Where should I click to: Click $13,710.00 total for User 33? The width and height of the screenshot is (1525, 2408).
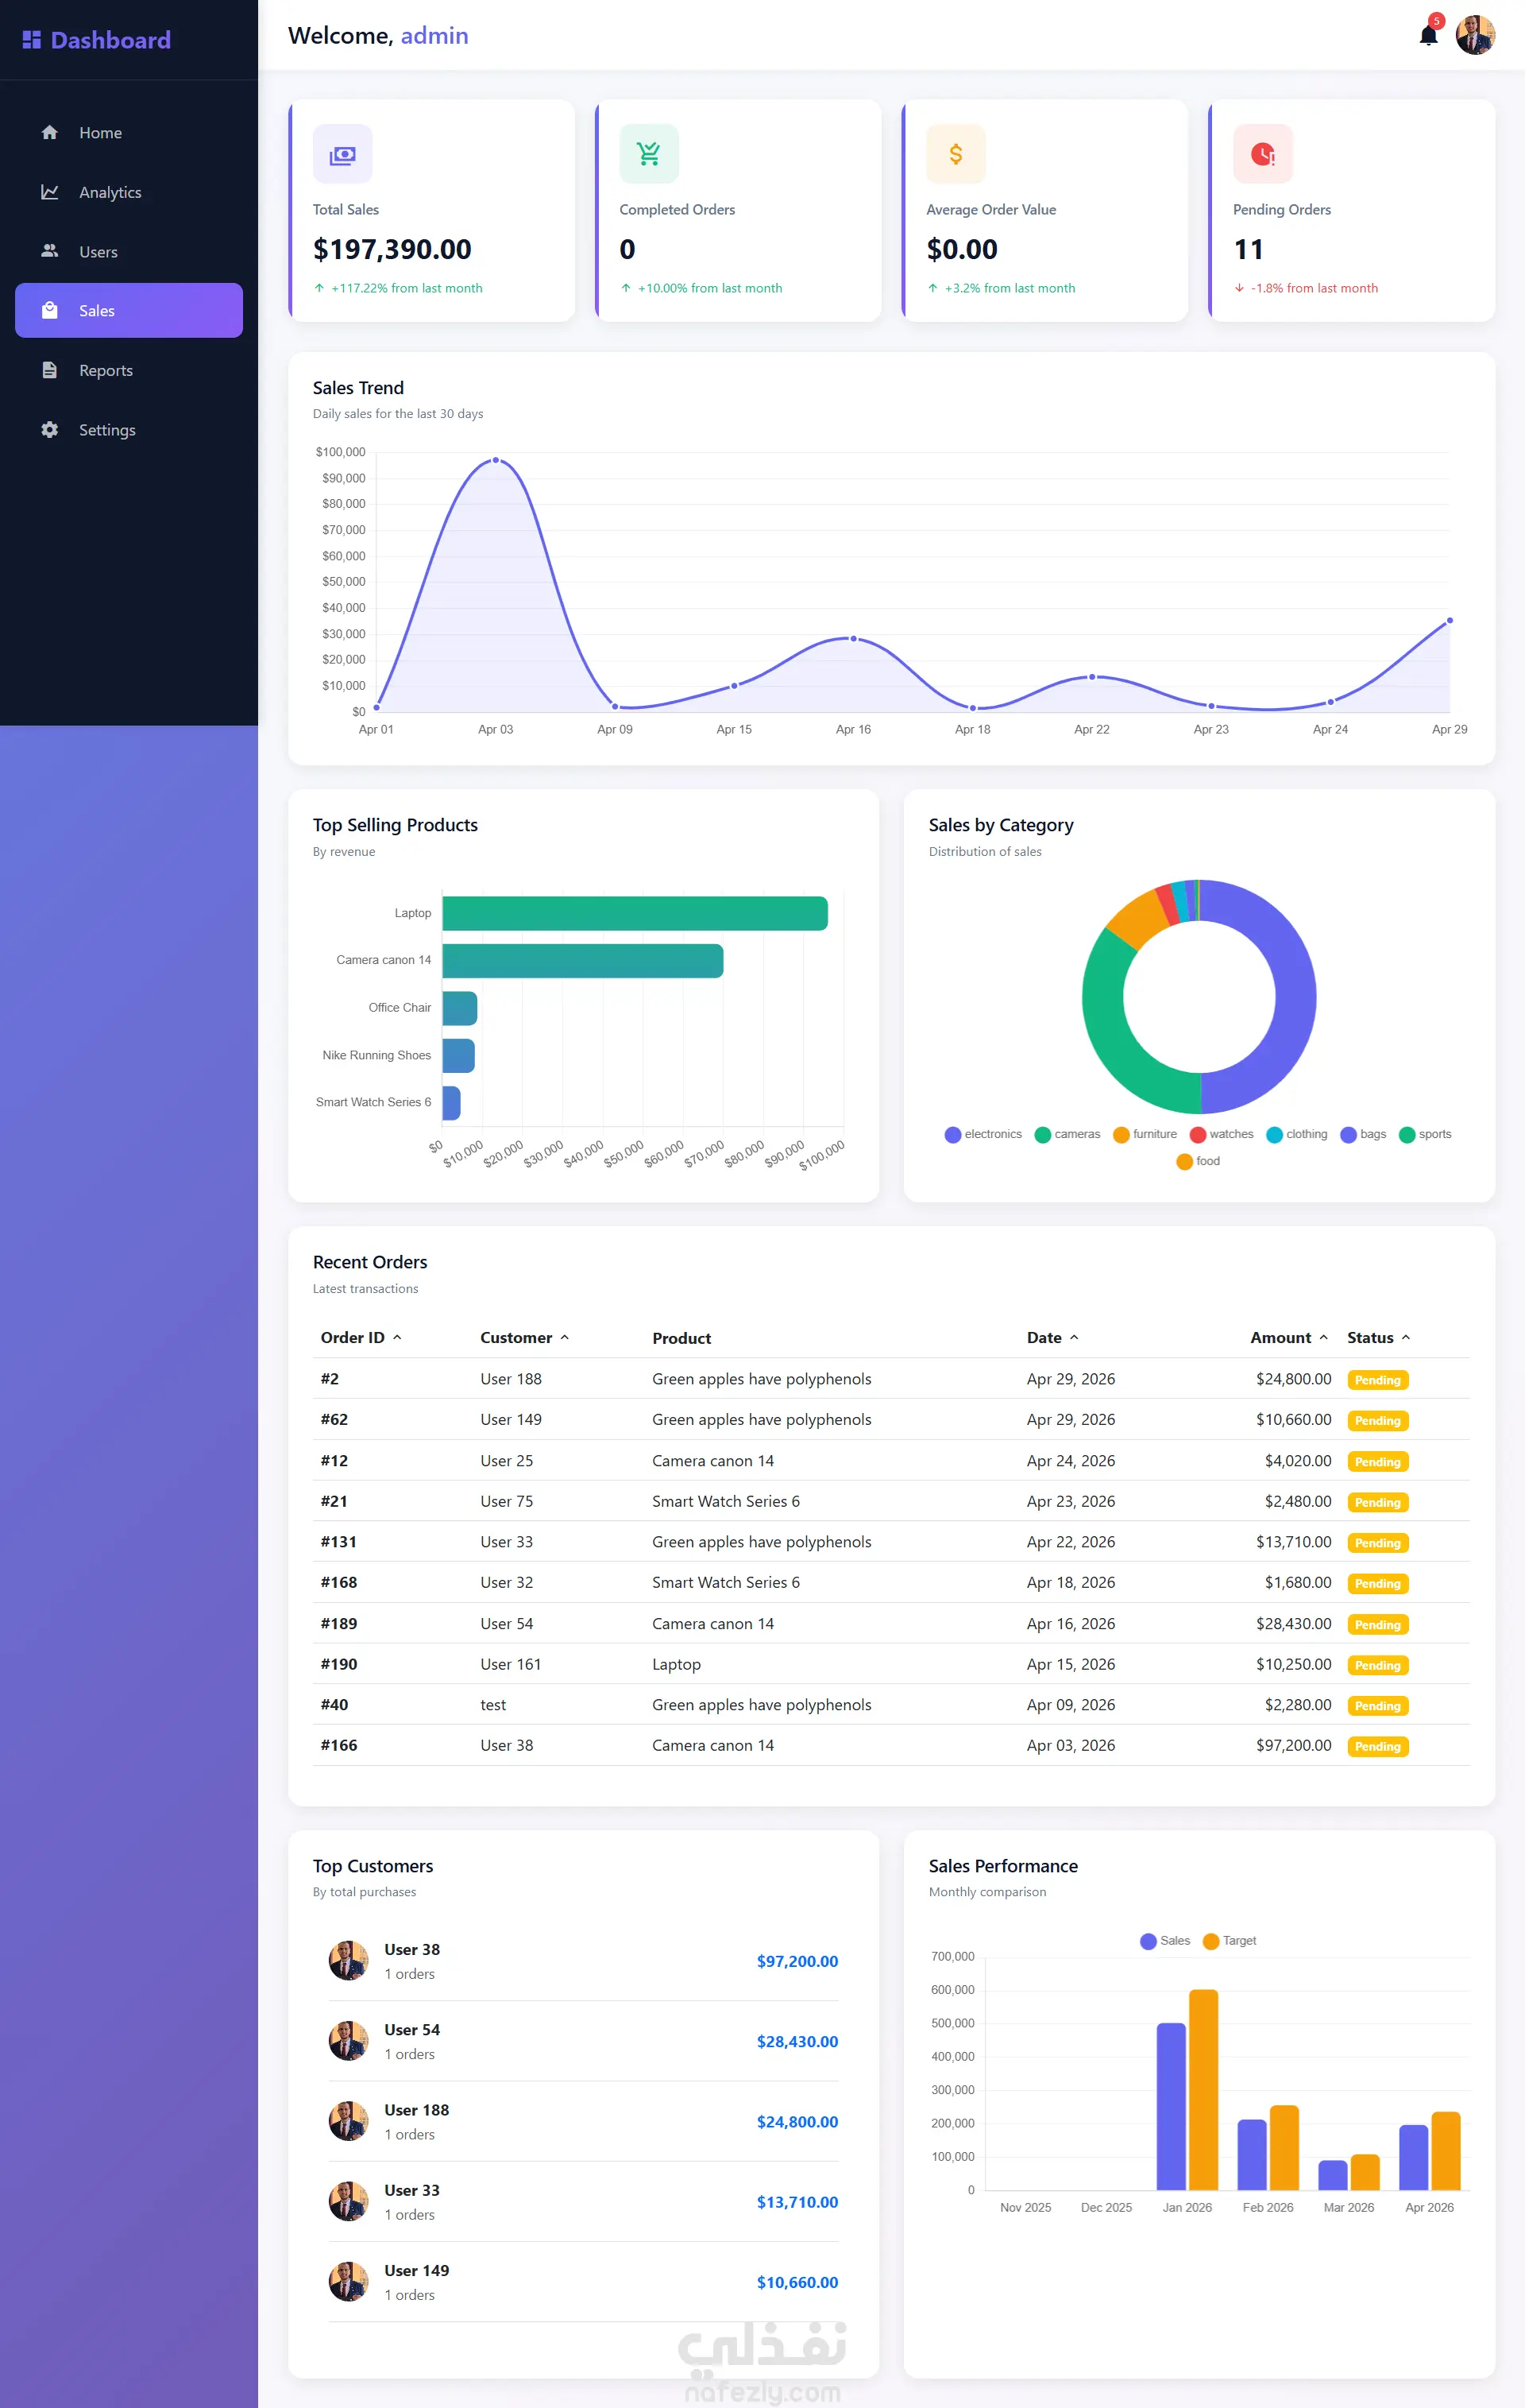797,2201
